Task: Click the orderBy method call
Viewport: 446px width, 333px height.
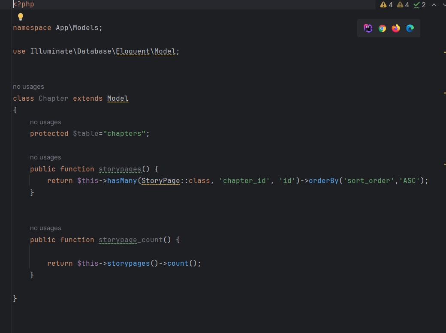Action: point(324,181)
